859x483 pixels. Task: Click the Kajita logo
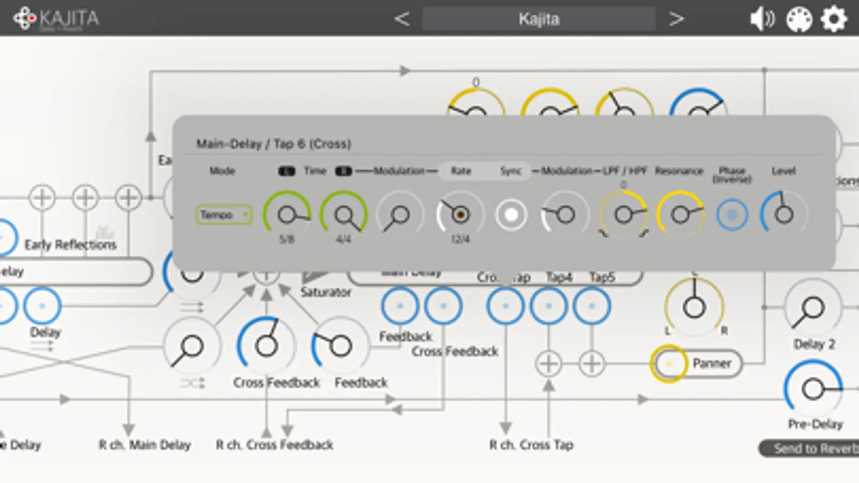56,19
